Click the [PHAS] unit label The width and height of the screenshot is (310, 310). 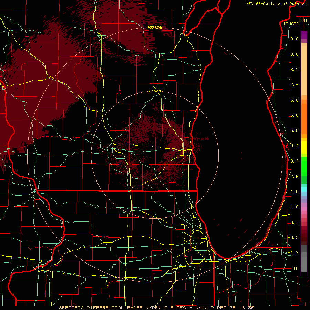[291, 24]
